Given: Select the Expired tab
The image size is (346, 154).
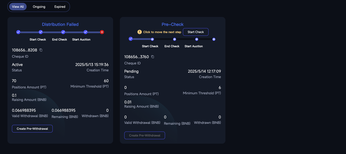Looking at the screenshot, I should [60, 7].
